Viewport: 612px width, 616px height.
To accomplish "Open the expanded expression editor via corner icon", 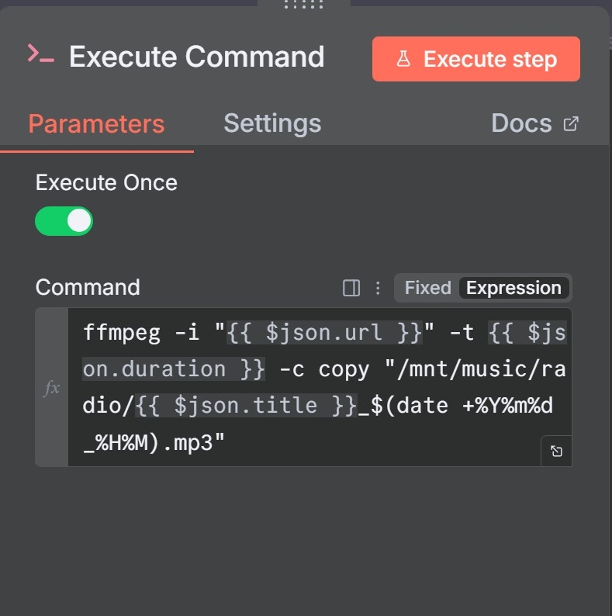I will (556, 452).
